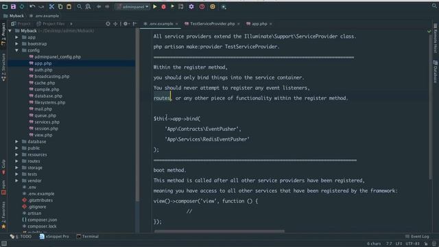439x247 pixels.
Task: Click the UTF-8 encoding in status bar
Action: [412, 244]
